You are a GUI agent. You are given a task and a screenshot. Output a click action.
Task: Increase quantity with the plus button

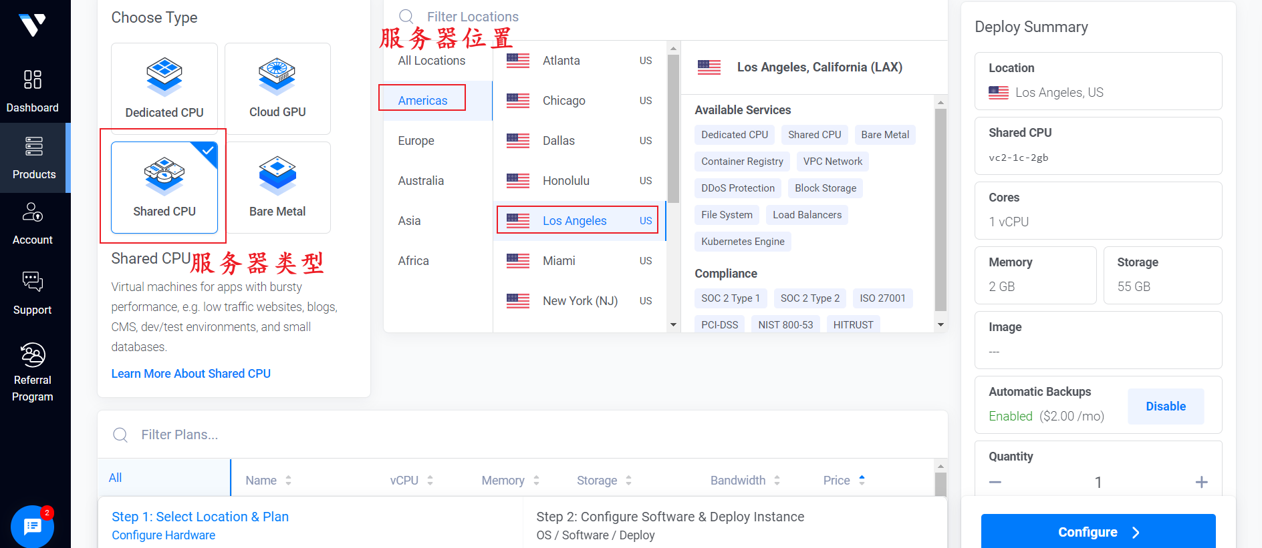click(x=1201, y=482)
